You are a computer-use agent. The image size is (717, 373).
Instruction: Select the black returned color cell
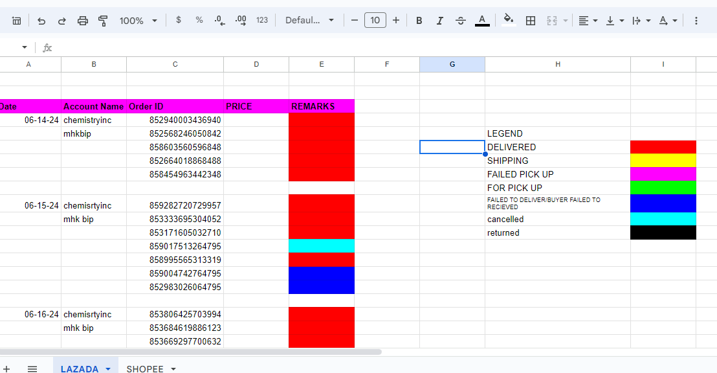pyautogui.click(x=663, y=232)
